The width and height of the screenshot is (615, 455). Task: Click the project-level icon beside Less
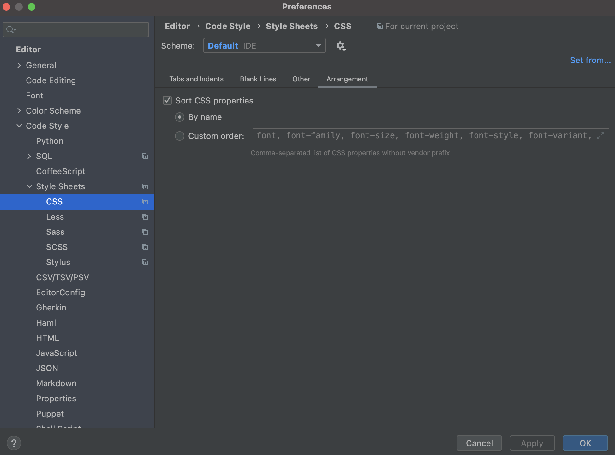coord(145,217)
